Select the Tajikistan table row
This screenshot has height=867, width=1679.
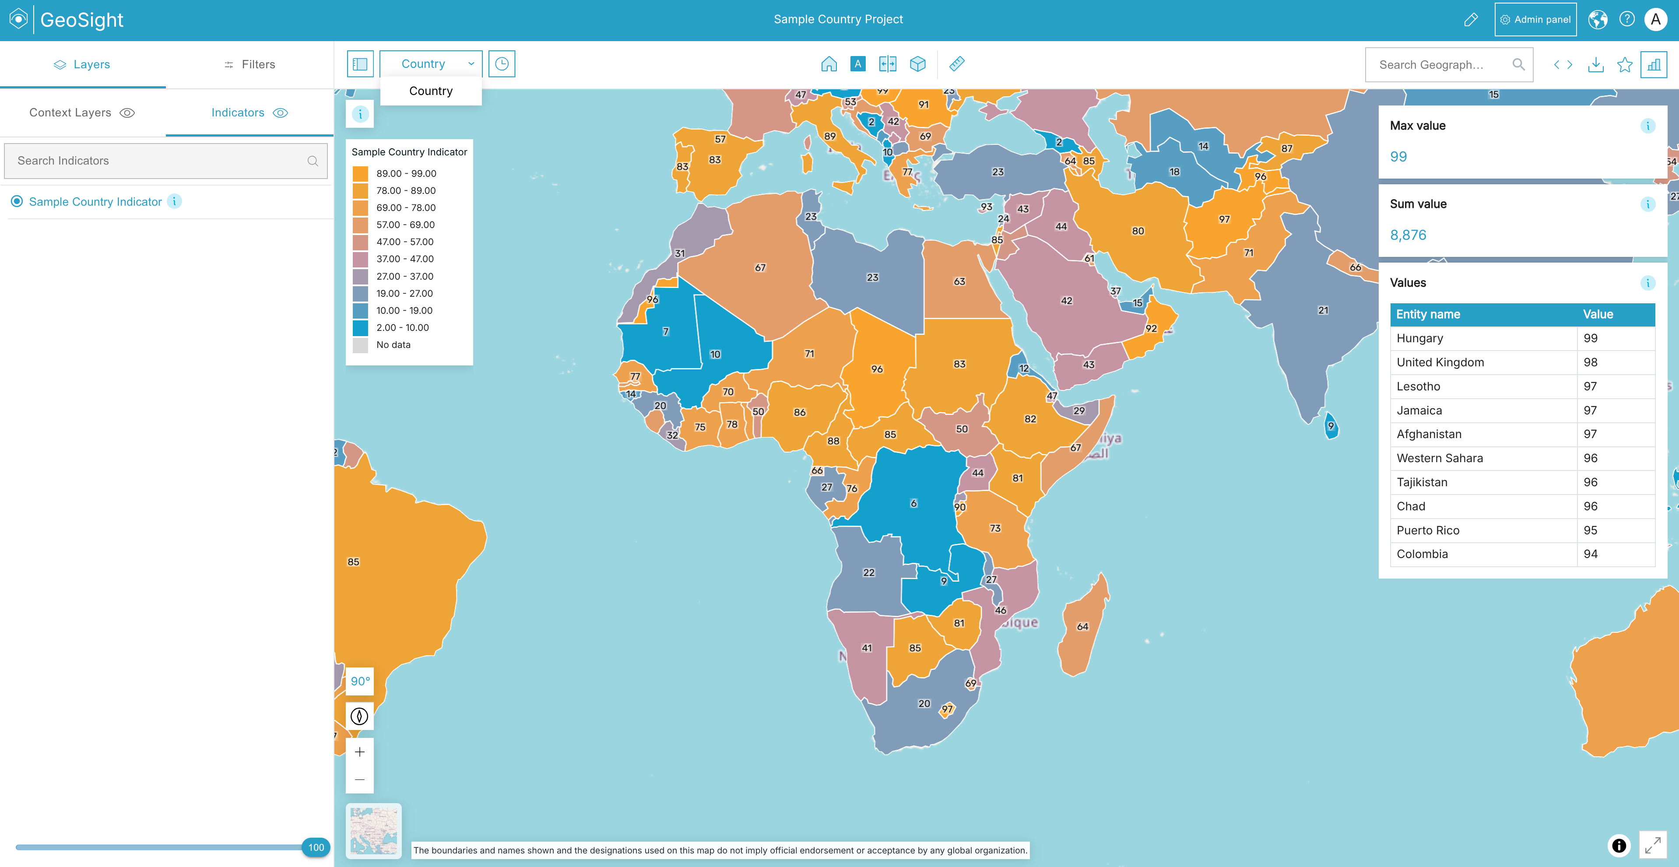1523,482
